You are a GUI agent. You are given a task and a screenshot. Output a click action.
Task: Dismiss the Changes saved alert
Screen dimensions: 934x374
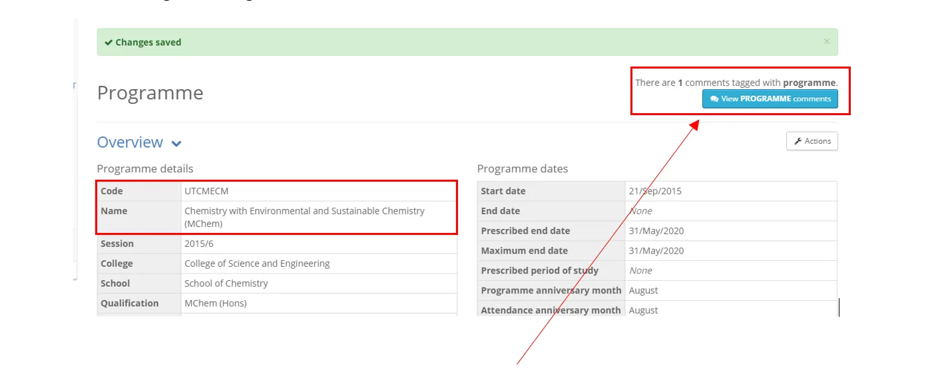[x=826, y=41]
